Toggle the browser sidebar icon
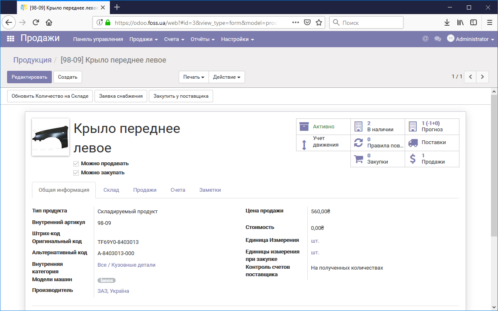The width and height of the screenshot is (498, 311). coord(474,22)
